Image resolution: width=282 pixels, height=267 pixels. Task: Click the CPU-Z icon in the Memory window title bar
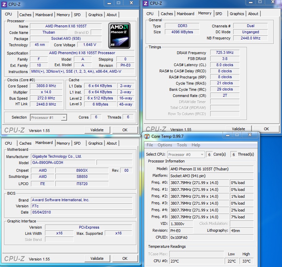tap(146, 3)
